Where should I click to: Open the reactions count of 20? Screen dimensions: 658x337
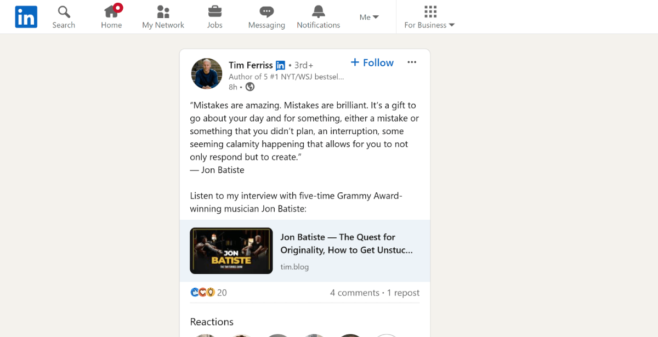click(208, 293)
